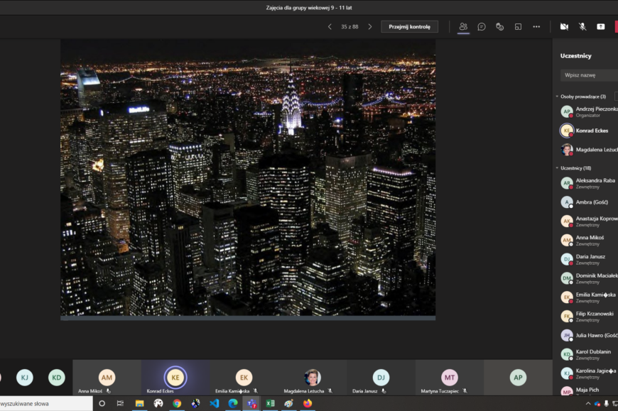
Task: Click Filip Krzanowski's FK avatar in list
Action: click(567, 317)
